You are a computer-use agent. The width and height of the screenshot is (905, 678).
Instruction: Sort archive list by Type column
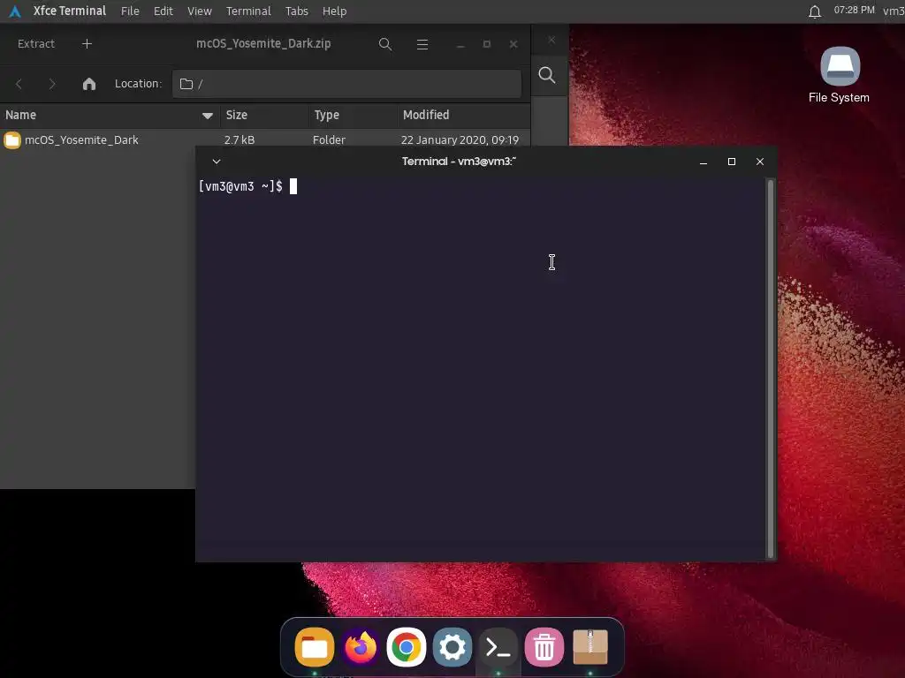pyautogui.click(x=353, y=116)
